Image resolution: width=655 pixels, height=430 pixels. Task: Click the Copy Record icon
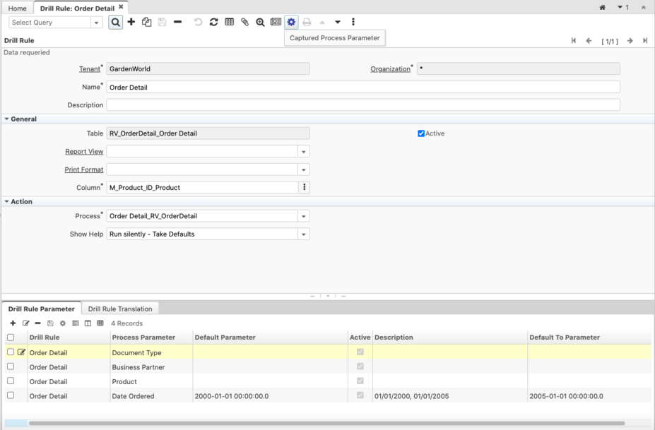[146, 22]
